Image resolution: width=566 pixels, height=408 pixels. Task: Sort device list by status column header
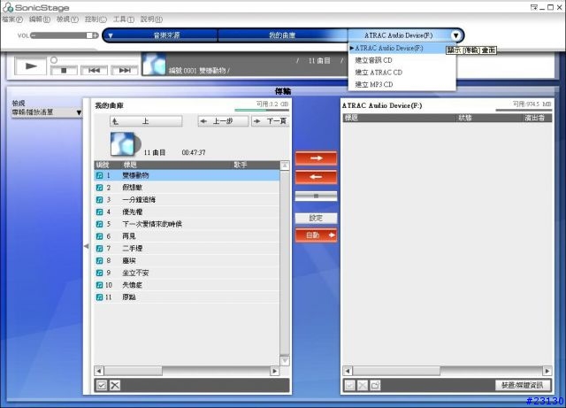489,118
